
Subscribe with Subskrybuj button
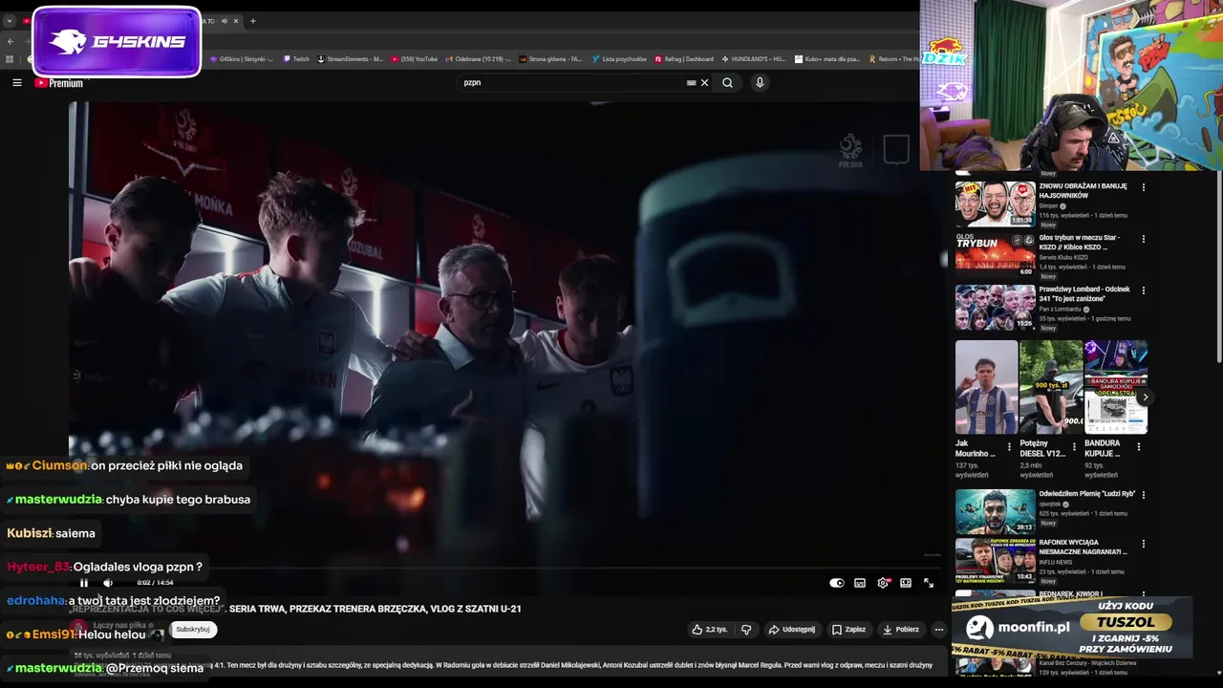click(192, 630)
